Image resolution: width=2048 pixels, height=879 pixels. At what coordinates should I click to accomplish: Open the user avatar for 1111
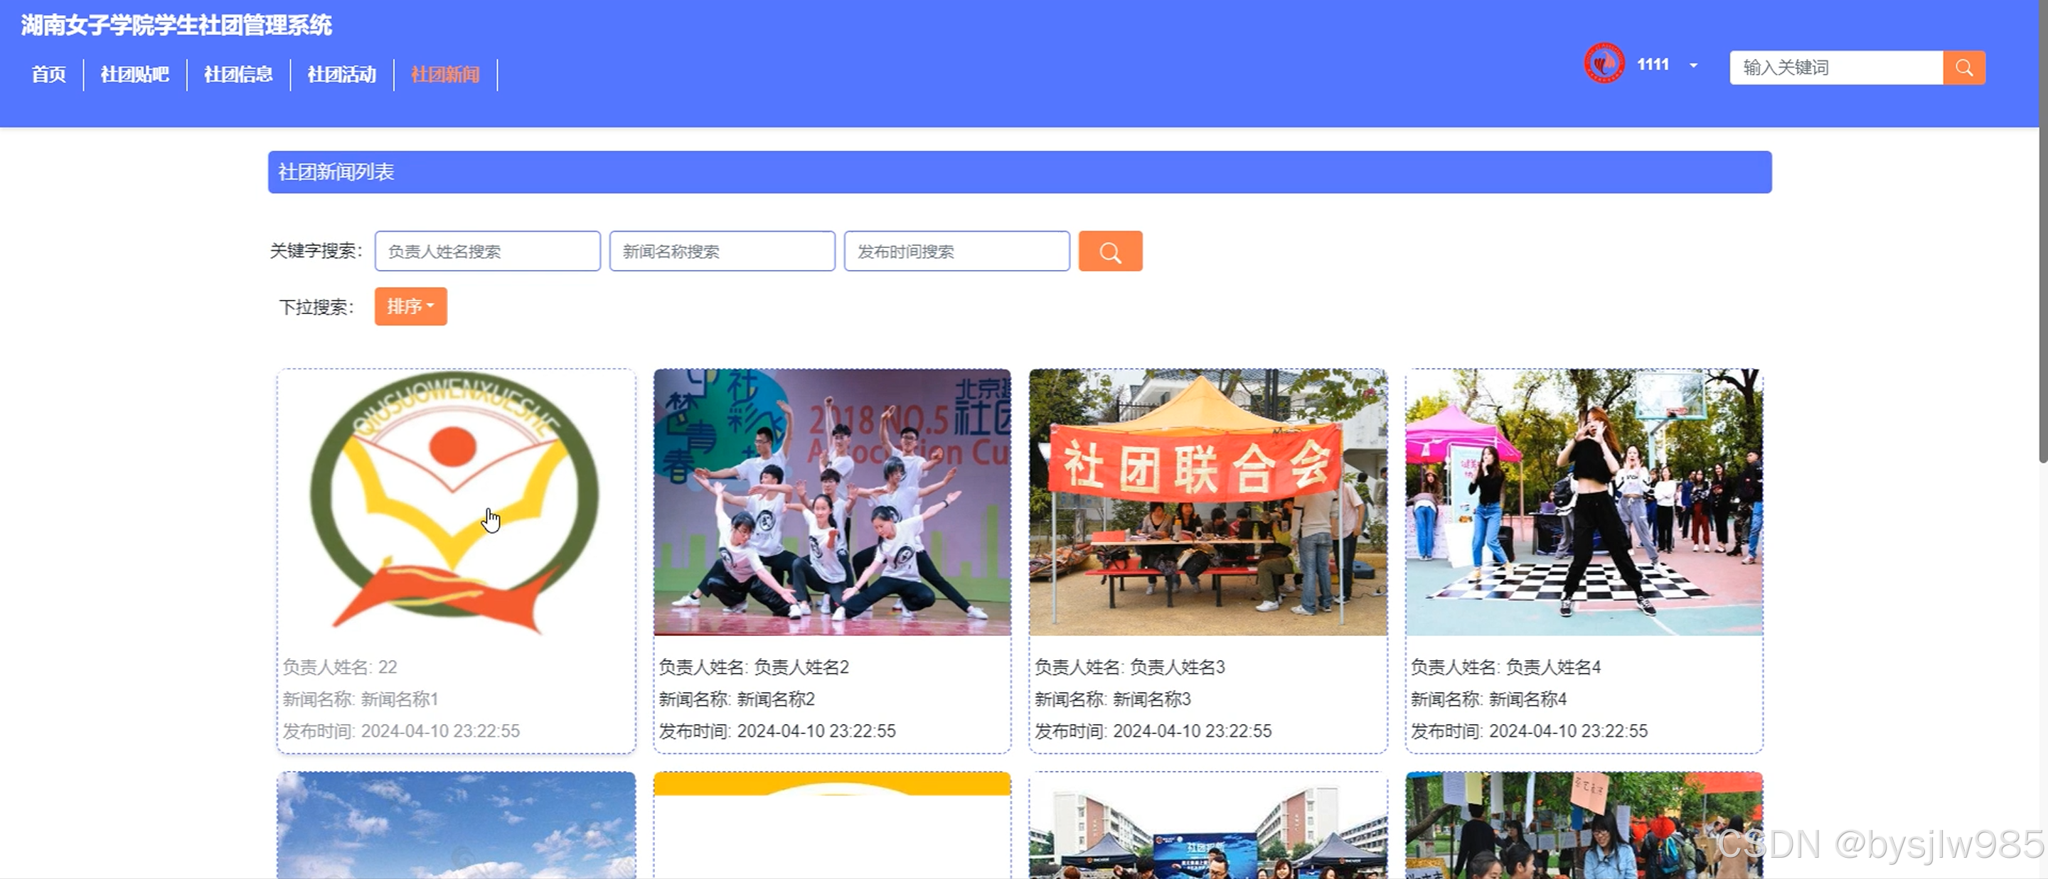[x=1604, y=63]
